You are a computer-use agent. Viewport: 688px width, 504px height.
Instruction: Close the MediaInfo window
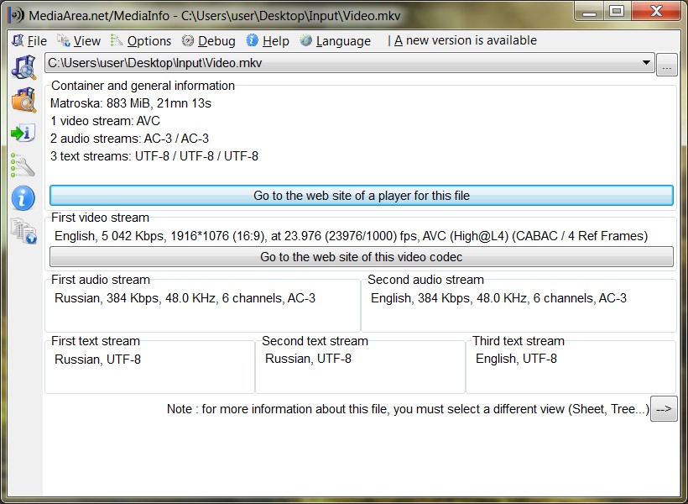click(656, 11)
